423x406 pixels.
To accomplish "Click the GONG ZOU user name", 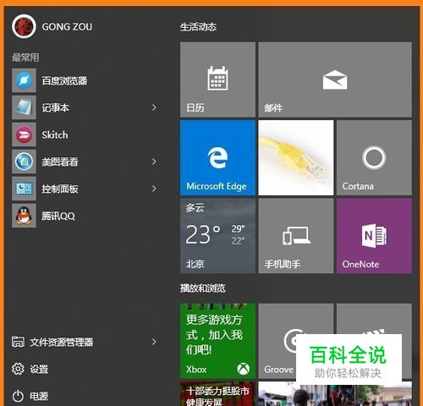I will (x=67, y=27).
